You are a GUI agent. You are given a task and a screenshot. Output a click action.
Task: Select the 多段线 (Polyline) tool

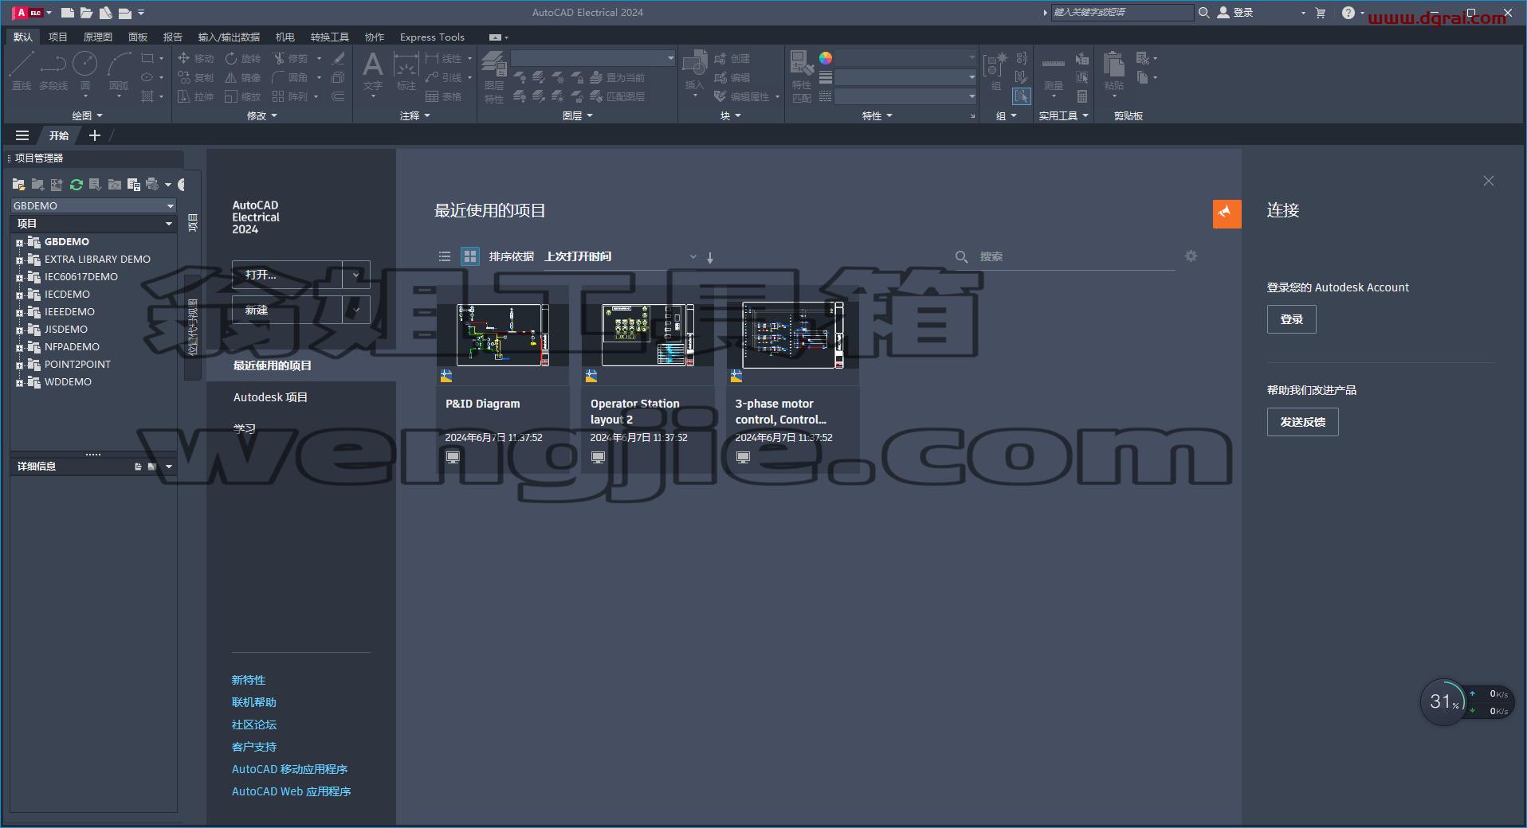point(53,71)
